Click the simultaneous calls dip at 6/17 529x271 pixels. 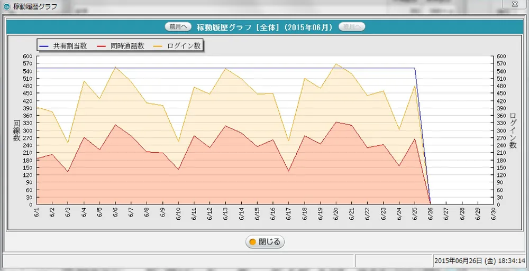coord(289,171)
